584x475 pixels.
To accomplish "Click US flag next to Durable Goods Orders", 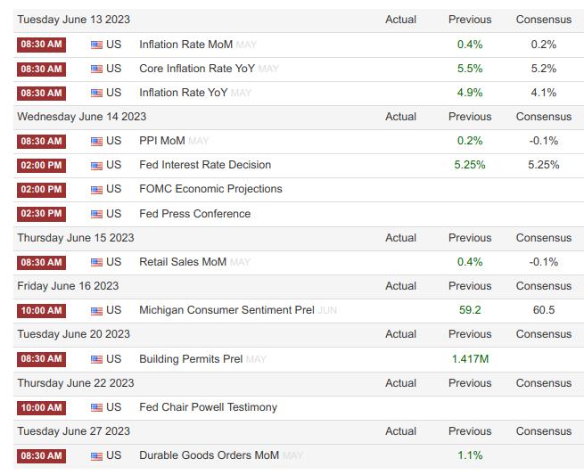I will pyautogui.click(x=96, y=455).
